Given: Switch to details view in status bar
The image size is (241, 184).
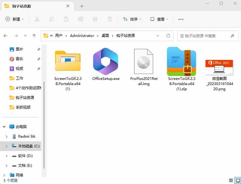Looking at the screenshot, I should [231, 180].
